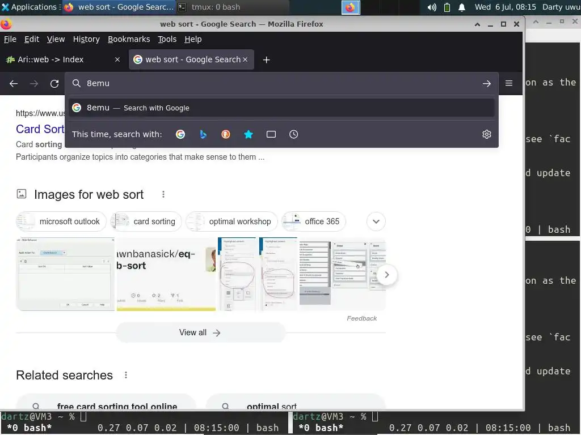The image size is (581, 435).
Task: Open options for Images for web sort
Action: 163,194
